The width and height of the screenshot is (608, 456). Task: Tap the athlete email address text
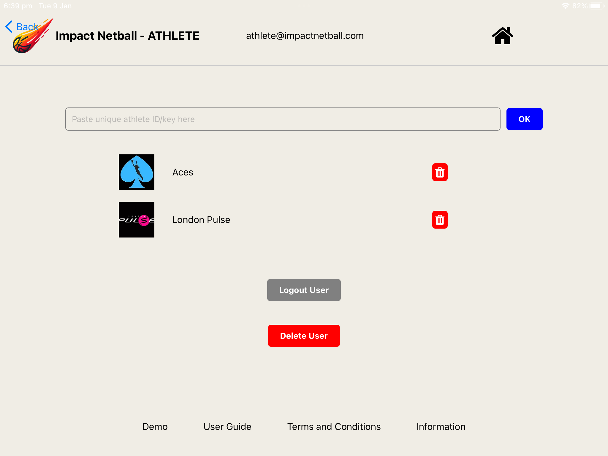pos(305,36)
